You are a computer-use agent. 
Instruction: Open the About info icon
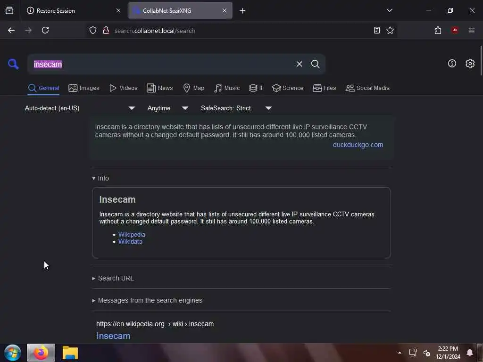452,64
